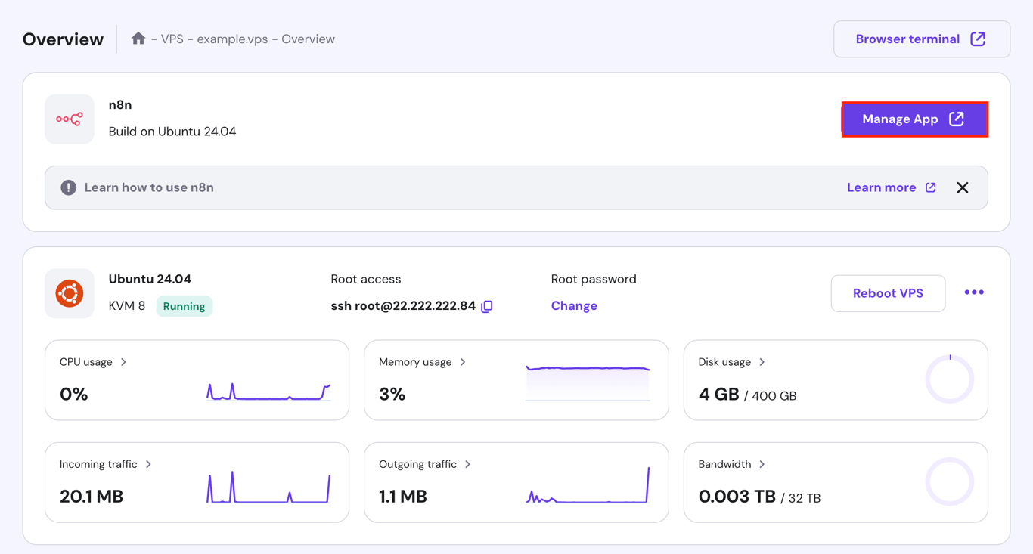Open the Learn more link
The image size is (1033, 554).
tap(883, 187)
